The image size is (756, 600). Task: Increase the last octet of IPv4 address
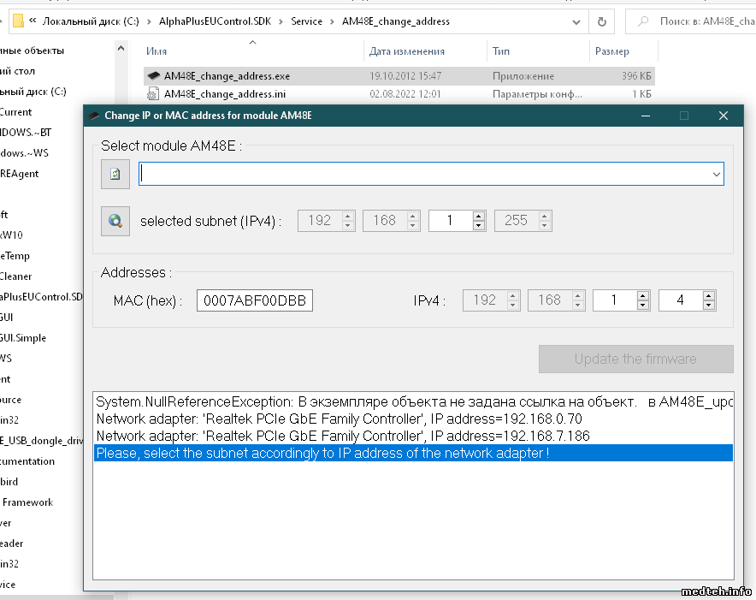[x=708, y=295]
